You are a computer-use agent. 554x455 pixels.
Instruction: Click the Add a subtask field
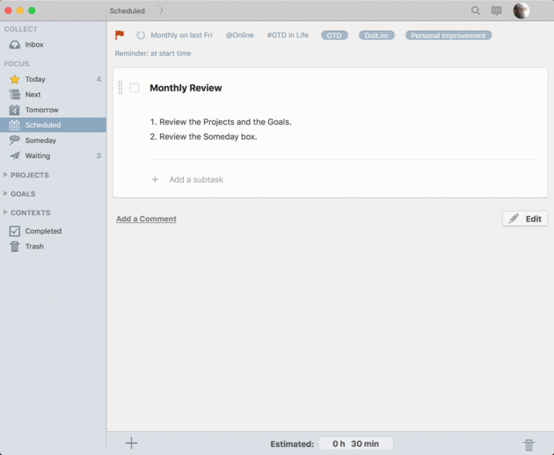196,180
